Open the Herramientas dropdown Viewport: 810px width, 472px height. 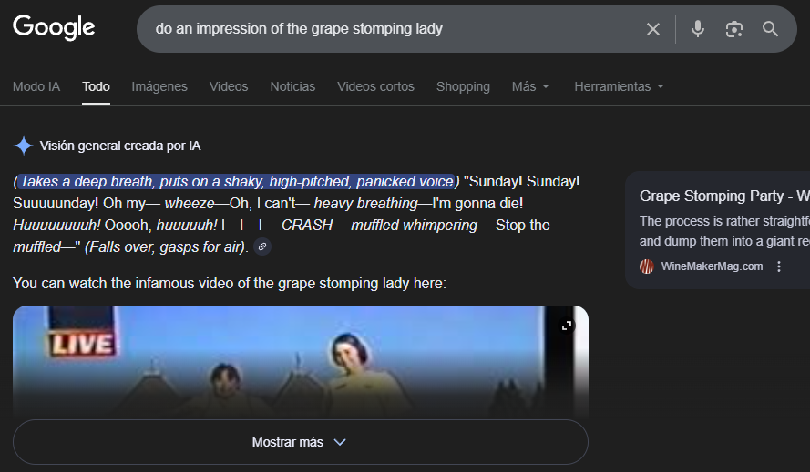tap(619, 86)
